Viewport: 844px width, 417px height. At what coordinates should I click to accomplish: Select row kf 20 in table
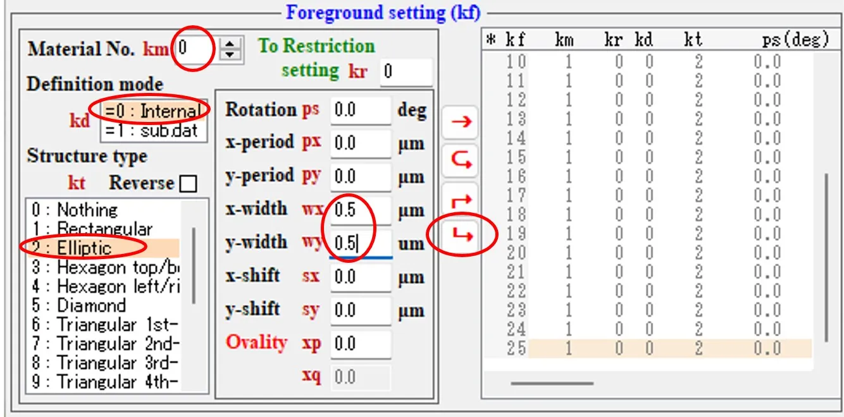pyautogui.click(x=649, y=253)
